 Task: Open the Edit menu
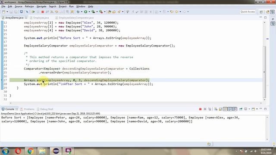coord(10,6)
